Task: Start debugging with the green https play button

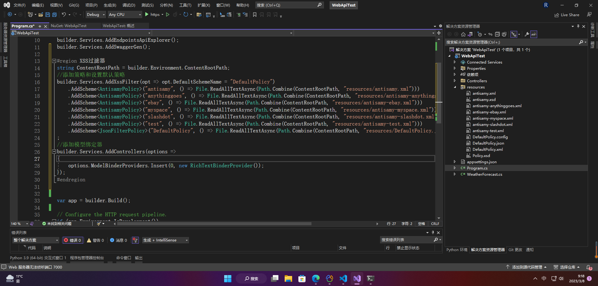Action: click(x=147, y=15)
